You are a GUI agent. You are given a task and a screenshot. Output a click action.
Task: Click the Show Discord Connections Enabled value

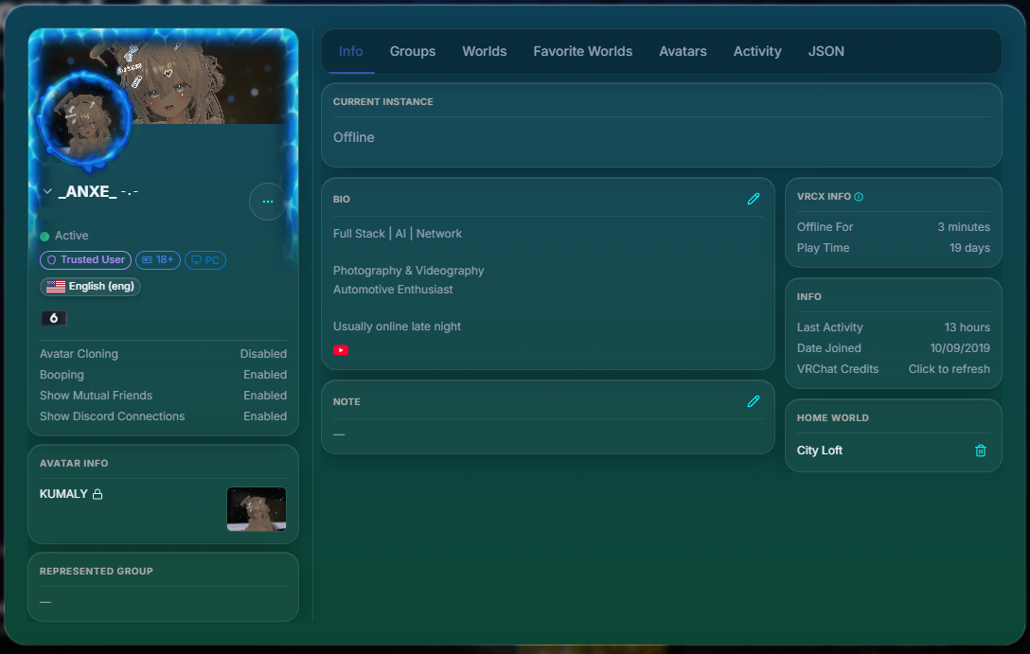coord(265,416)
